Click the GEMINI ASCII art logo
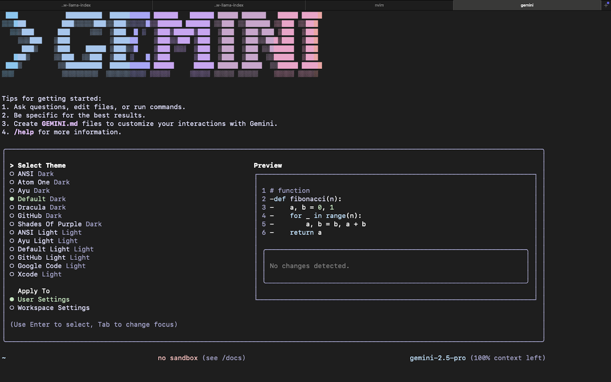This screenshot has height=382, width=611. (162, 44)
